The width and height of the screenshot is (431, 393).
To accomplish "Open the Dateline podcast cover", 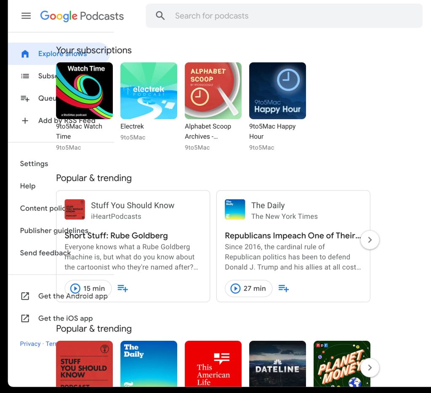I will pos(277,364).
